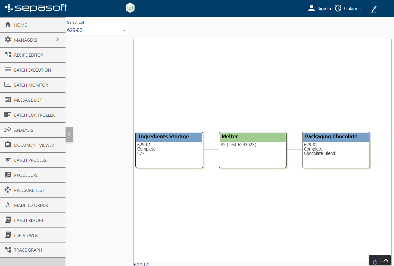The height and width of the screenshot is (266, 394).
Task: Select the Ingredients Storage node
Action: tap(169, 150)
